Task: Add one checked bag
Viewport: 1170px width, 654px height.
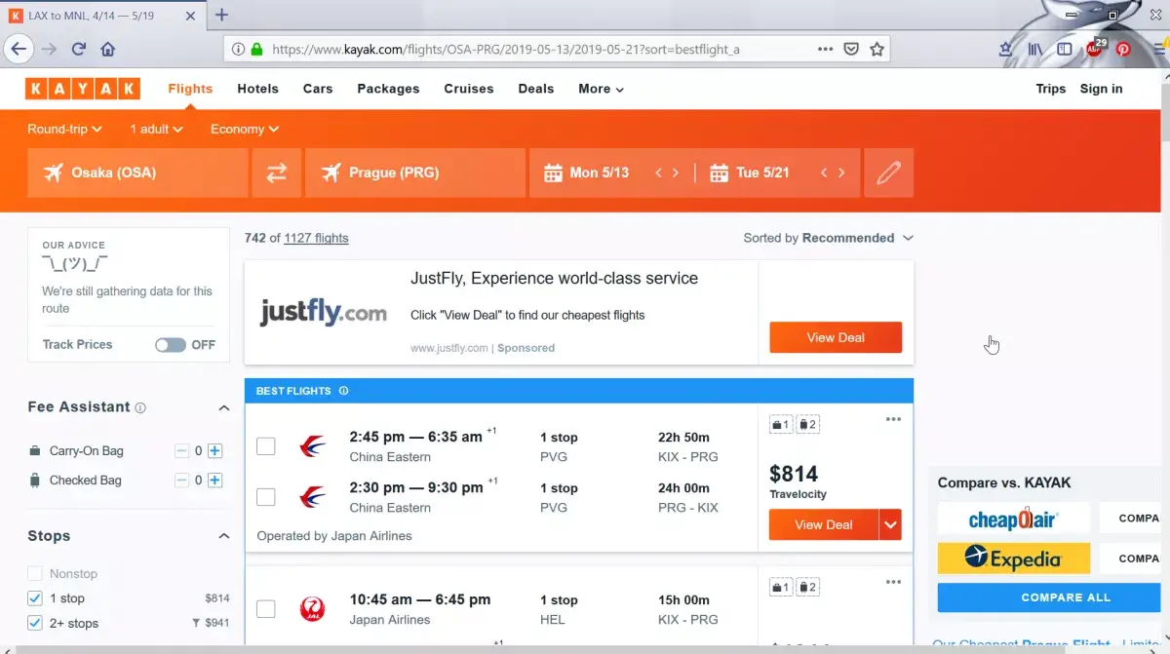Action: pos(215,481)
